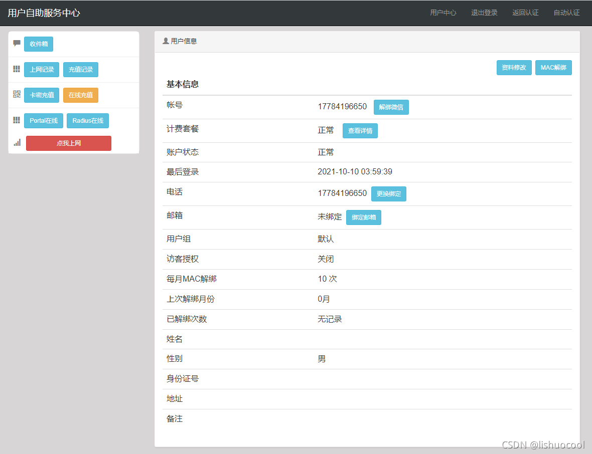
Task: Click the 0月 last unbind month value
Action: (x=324, y=299)
